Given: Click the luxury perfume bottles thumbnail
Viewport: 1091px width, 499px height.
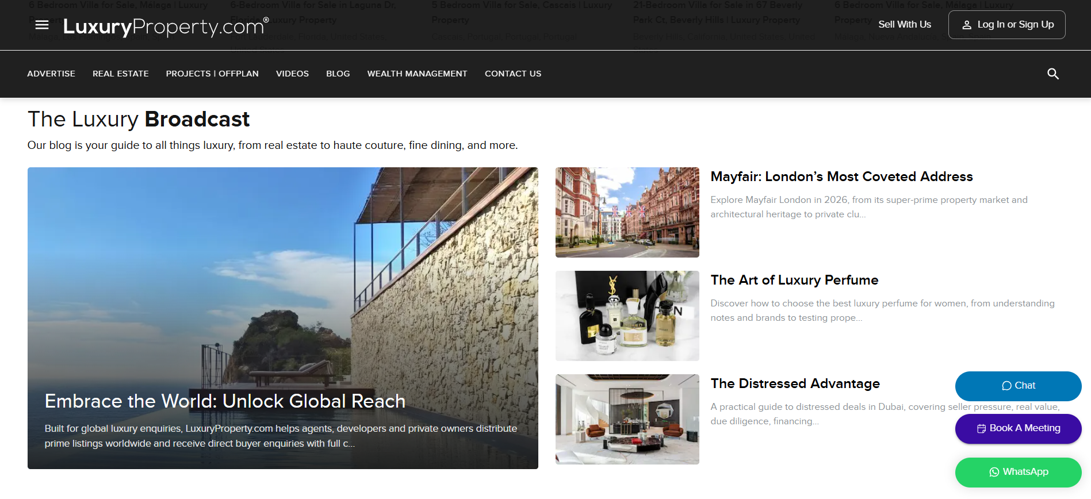Looking at the screenshot, I should tap(627, 316).
